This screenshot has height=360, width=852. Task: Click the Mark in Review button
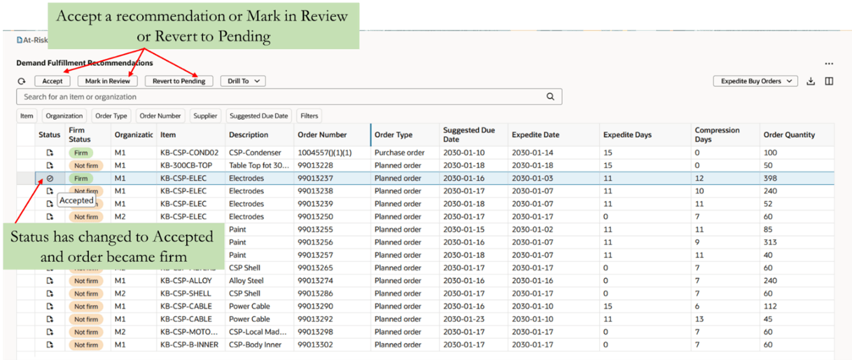108,81
